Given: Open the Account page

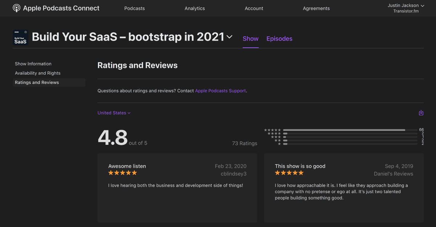Looking at the screenshot, I should click(x=254, y=8).
